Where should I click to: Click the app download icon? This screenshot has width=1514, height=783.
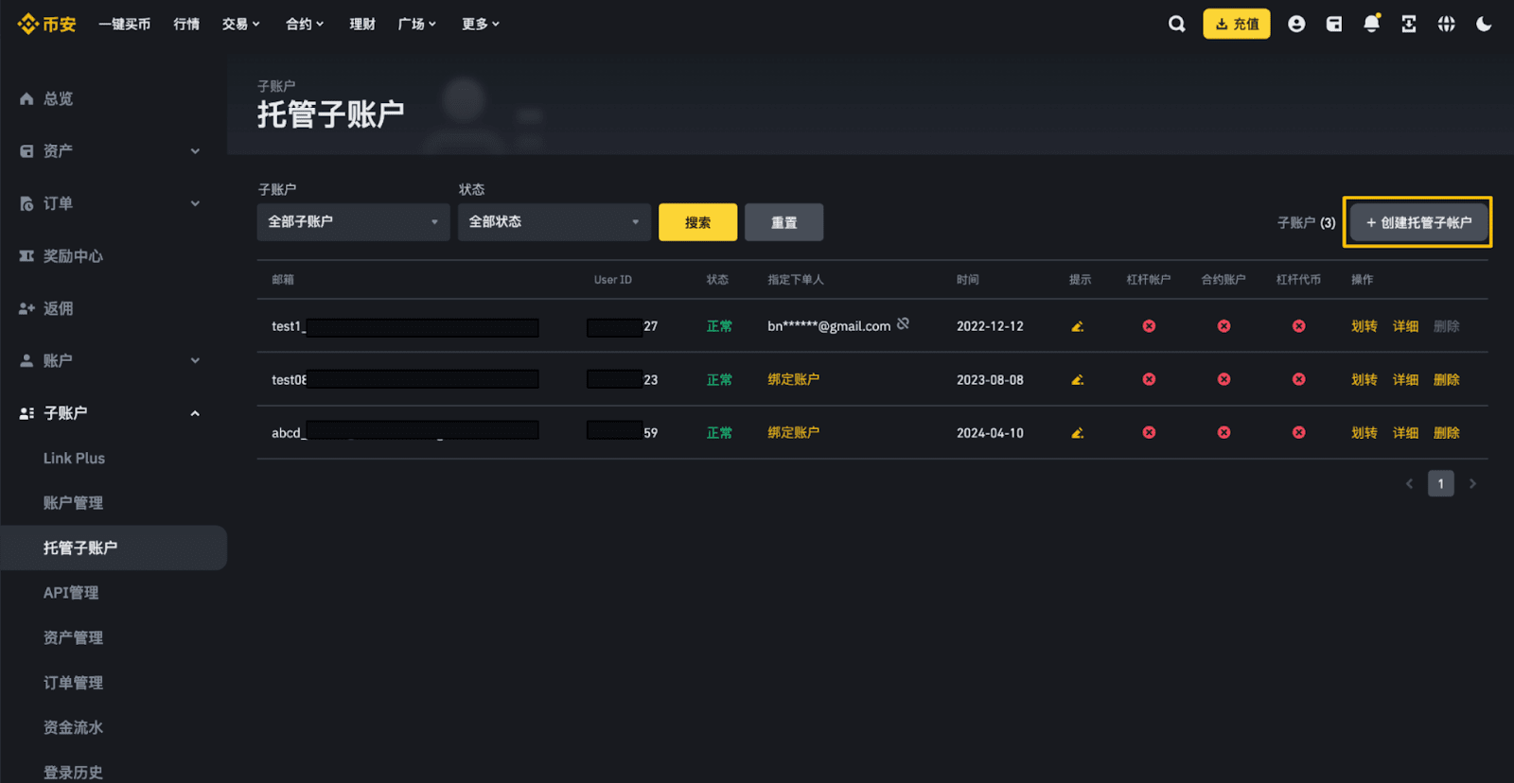click(1409, 24)
